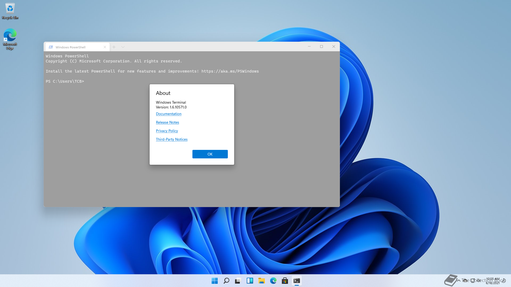Close the Windows Terminal window

click(x=334, y=47)
